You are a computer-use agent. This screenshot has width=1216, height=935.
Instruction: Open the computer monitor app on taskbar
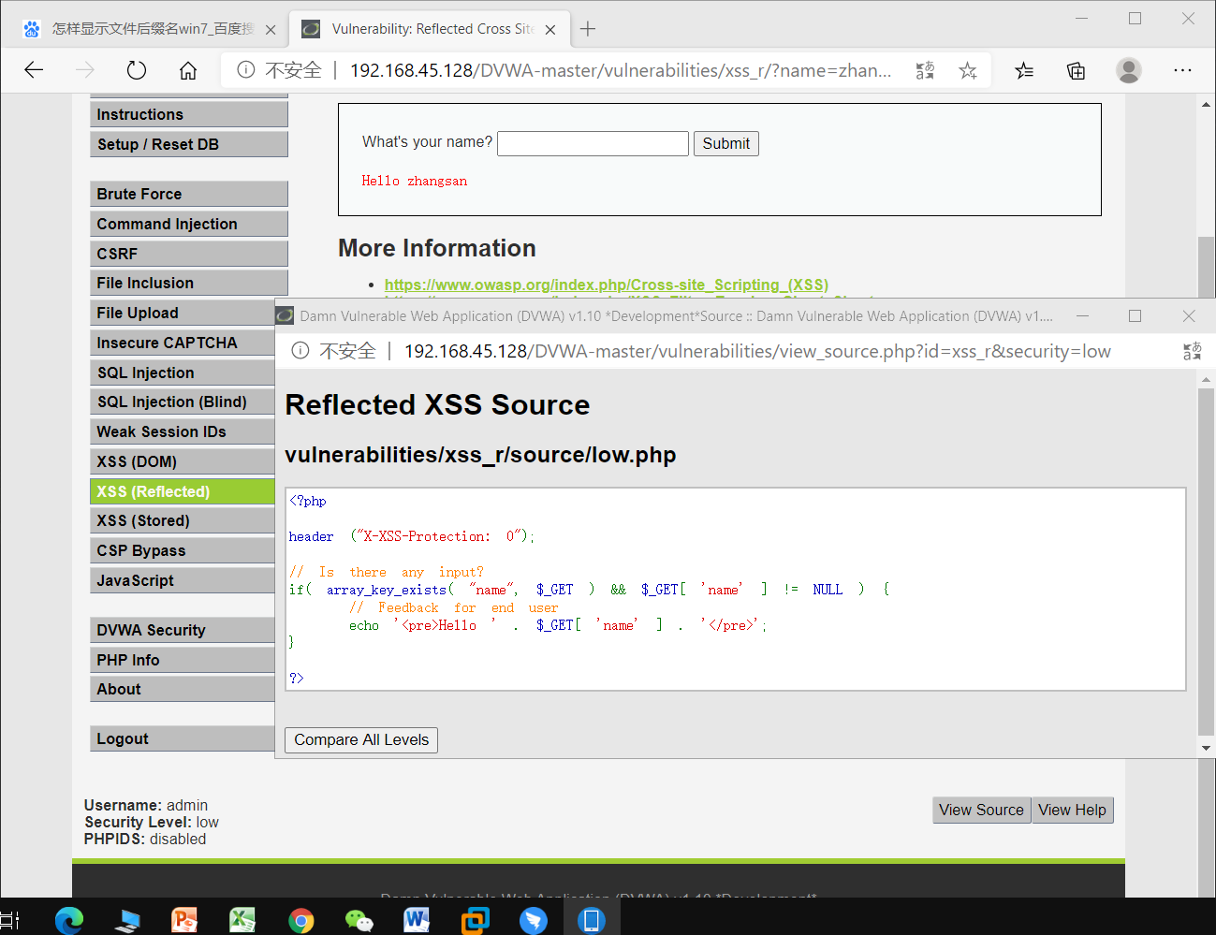tap(127, 921)
